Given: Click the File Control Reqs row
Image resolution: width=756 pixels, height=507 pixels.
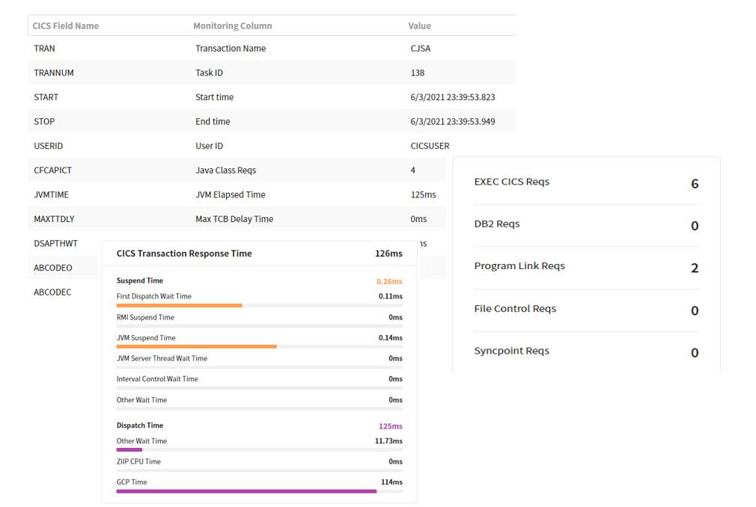Looking at the screenshot, I should tap(515, 309).
